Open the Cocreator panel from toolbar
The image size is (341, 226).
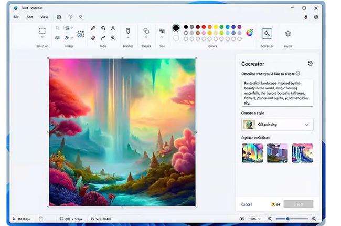click(267, 34)
